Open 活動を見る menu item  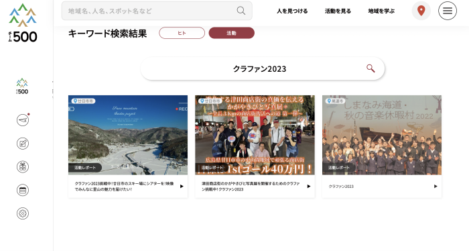point(338,11)
